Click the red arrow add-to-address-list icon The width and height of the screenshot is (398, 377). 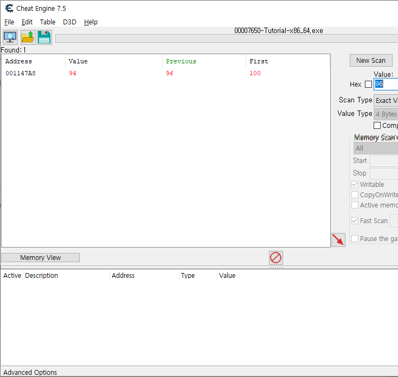point(338,239)
